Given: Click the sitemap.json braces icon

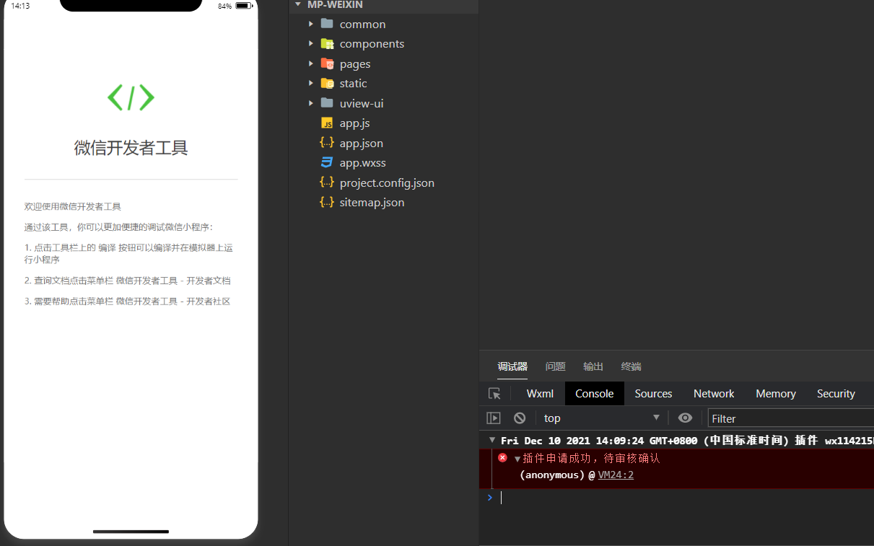Looking at the screenshot, I should click(327, 202).
